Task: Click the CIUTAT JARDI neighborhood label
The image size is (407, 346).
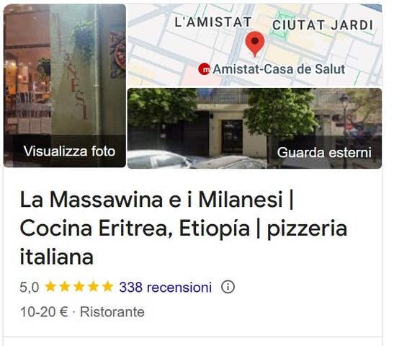Action: [323, 25]
